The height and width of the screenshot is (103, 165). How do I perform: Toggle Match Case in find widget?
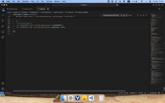pos(121,15)
